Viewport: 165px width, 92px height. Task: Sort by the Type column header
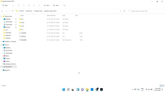pyautogui.click(x=64, y=15)
